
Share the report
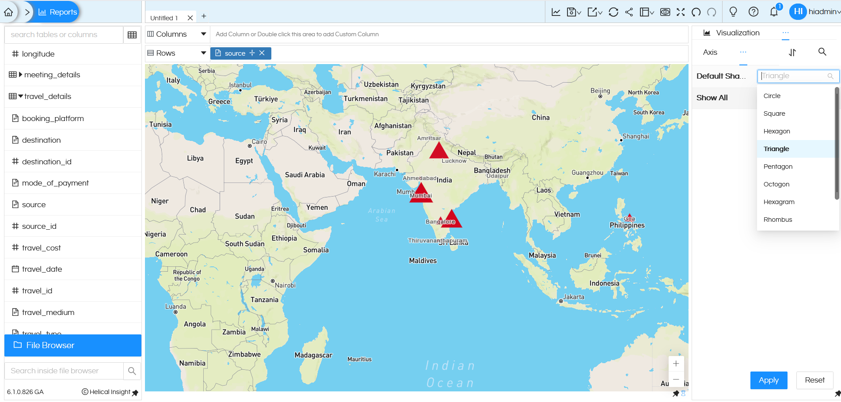coord(629,12)
